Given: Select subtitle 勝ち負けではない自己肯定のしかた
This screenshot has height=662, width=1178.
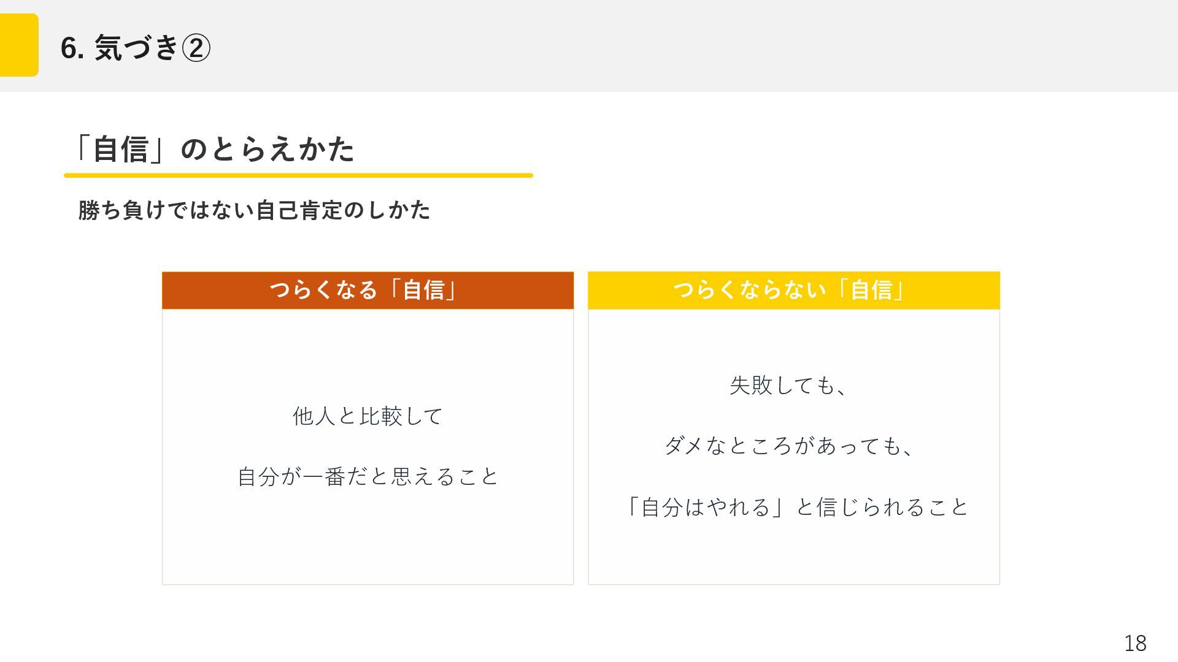Looking at the screenshot, I should click(254, 210).
